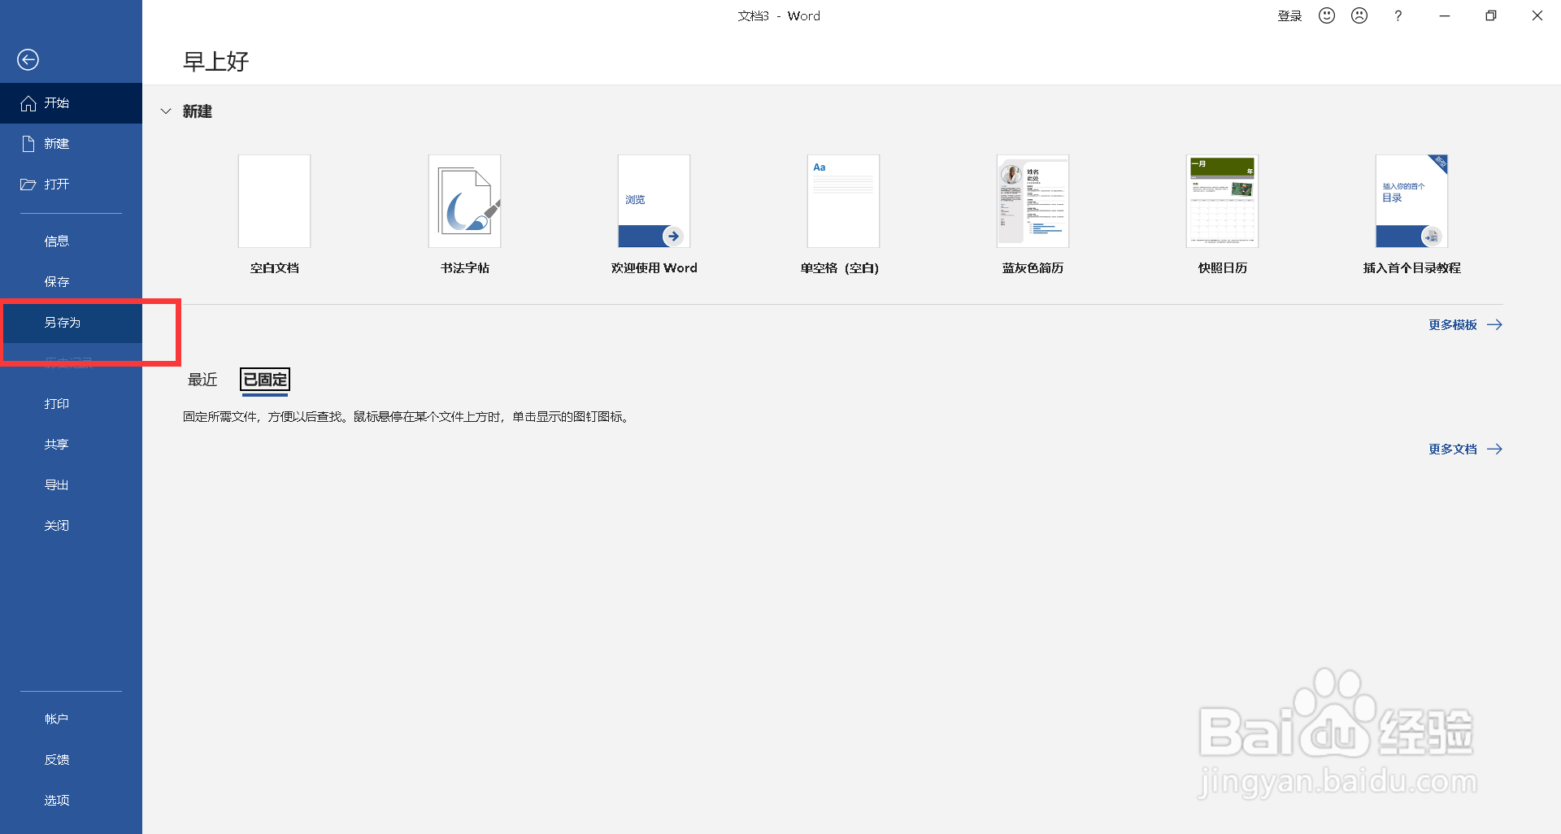Click 关闭 to close the document
The image size is (1561, 834).
pos(71,526)
